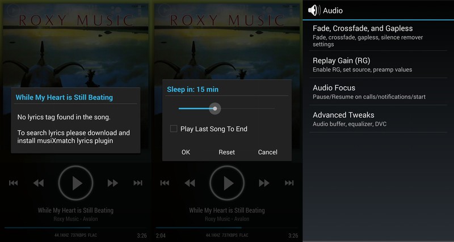
Task: Tap Play button in middle sleep timer screen
Action: coord(227,183)
